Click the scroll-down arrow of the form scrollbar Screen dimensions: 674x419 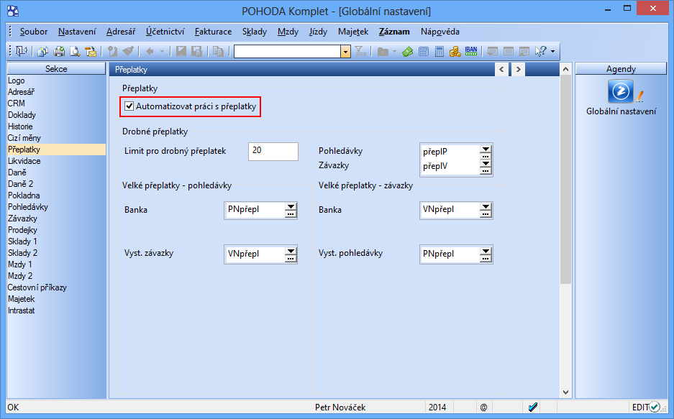[x=565, y=392]
